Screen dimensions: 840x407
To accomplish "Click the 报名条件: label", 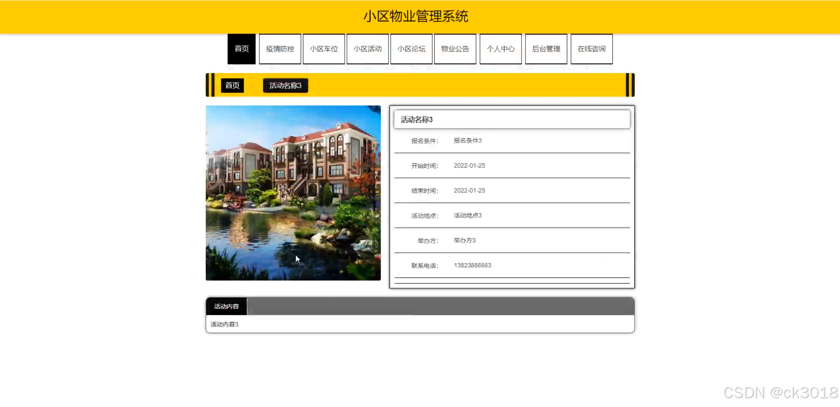I will (424, 141).
